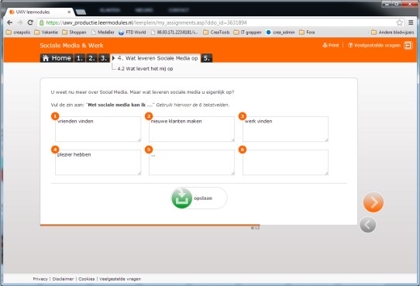Click text field 1 containing vrienden vinden
420x286 pixels.
point(98,129)
